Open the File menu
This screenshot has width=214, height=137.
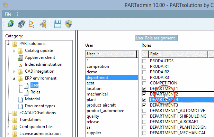[x=8, y=14]
